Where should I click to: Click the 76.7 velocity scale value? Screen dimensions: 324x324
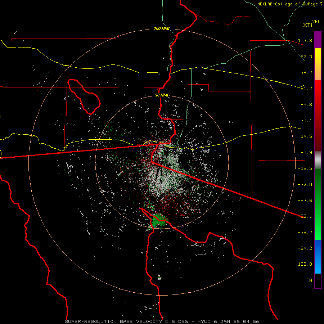pyautogui.click(x=306, y=72)
